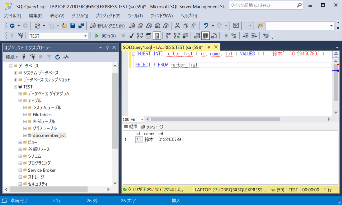Click the Save All icon
This screenshot has width=342, height=205.
(81, 26)
